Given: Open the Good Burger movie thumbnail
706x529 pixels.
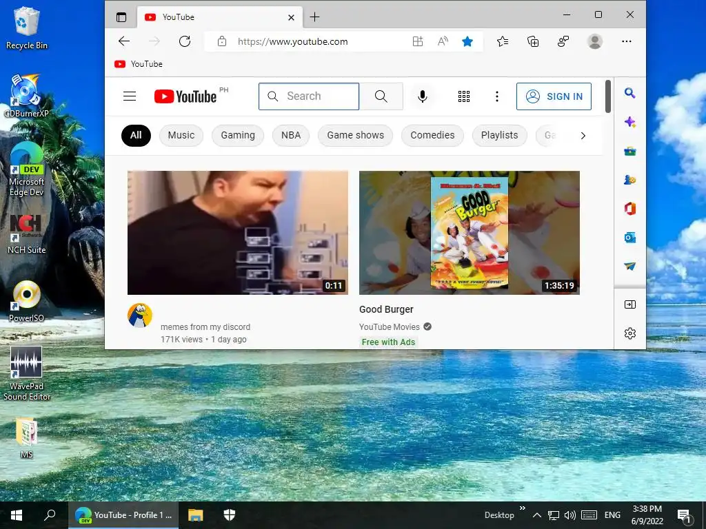Looking at the screenshot, I should [x=469, y=233].
